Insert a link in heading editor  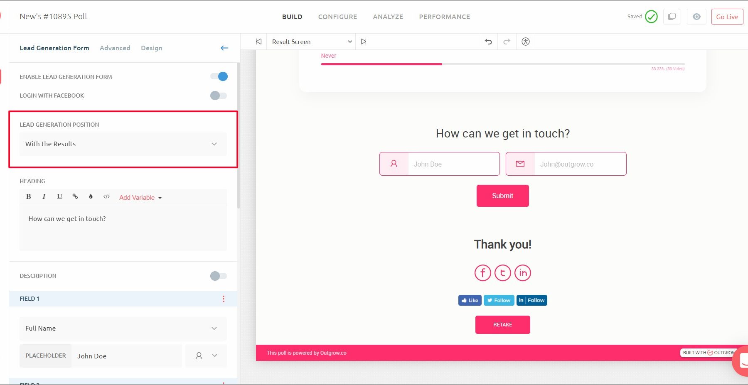pos(75,197)
